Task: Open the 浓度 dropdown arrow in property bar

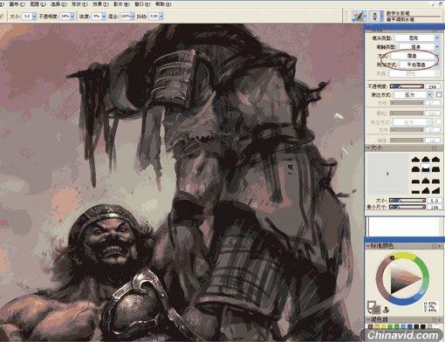Action: 104,17
